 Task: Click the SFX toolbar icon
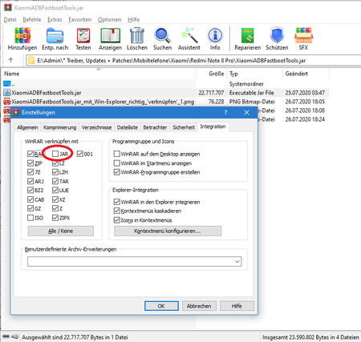pyautogui.click(x=303, y=38)
